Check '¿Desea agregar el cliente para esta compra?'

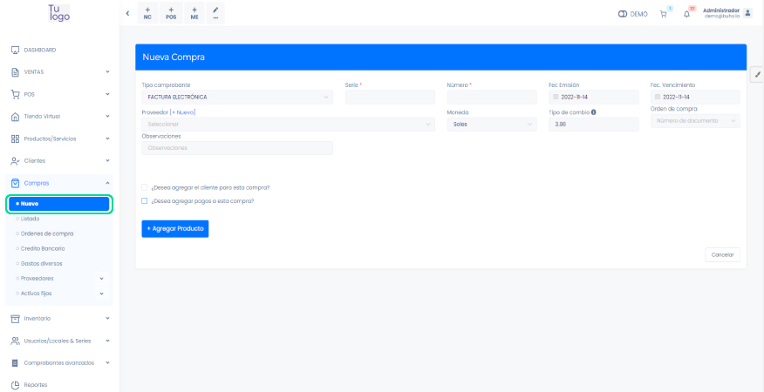coord(145,187)
